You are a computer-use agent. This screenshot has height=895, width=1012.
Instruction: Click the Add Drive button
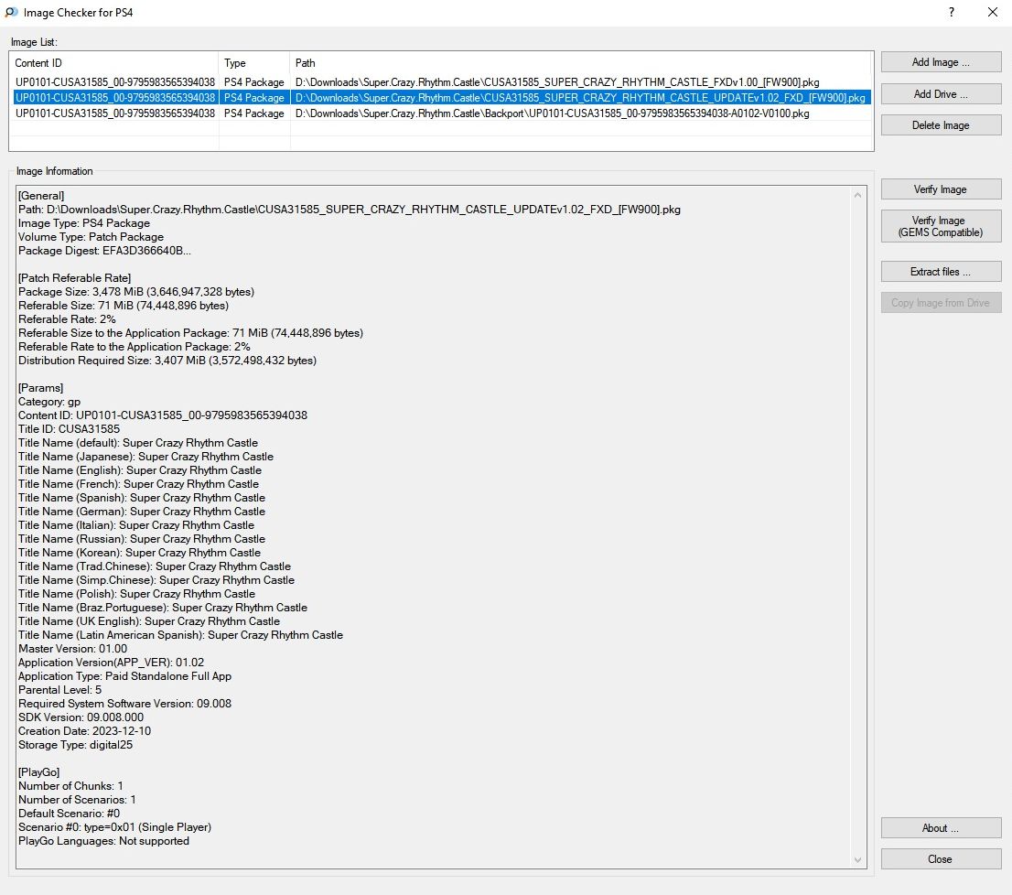pyautogui.click(x=941, y=93)
